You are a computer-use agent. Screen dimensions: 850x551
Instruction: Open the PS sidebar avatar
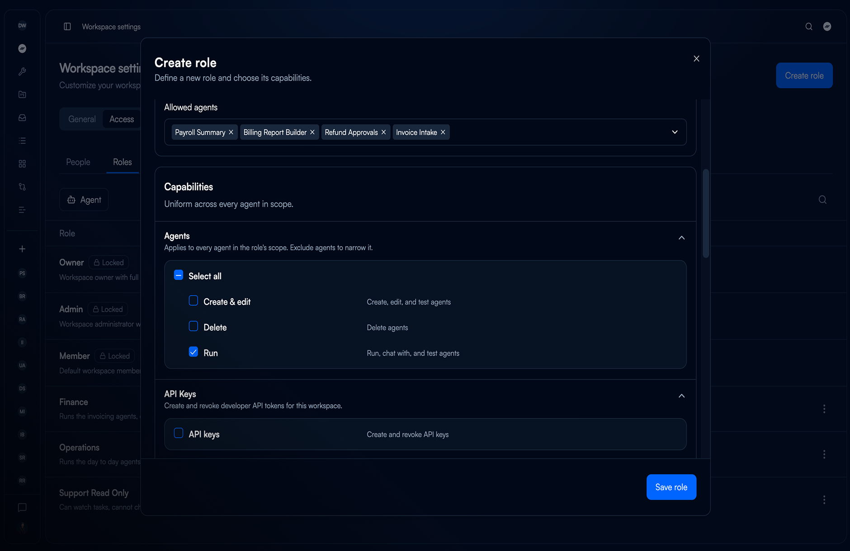point(22,273)
